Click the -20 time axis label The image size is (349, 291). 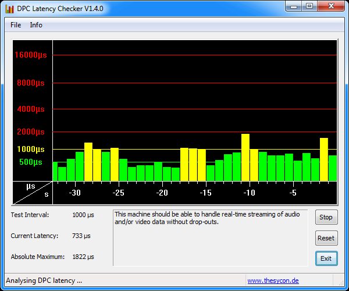click(162, 193)
